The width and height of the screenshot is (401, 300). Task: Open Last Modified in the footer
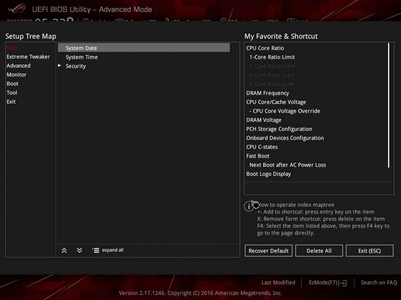pyautogui.click(x=278, y=282)
